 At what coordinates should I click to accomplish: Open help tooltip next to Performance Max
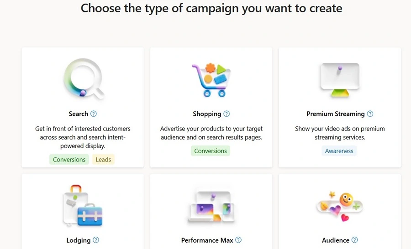pyautogui.click(x=238, y=240)
